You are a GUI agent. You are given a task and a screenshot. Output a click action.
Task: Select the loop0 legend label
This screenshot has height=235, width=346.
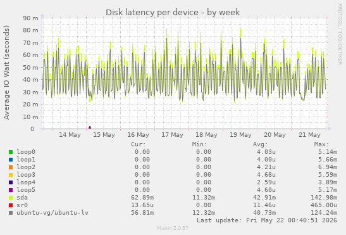(x=26, y=152)
